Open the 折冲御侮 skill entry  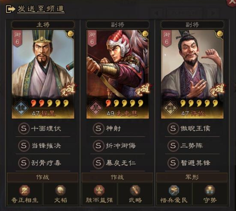pos(117,146)
